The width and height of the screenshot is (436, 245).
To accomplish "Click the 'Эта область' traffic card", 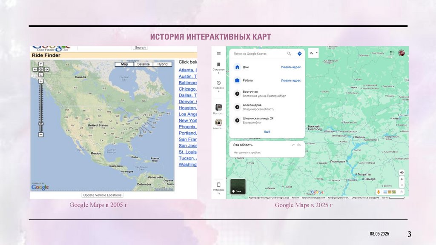I will point(267,149).
